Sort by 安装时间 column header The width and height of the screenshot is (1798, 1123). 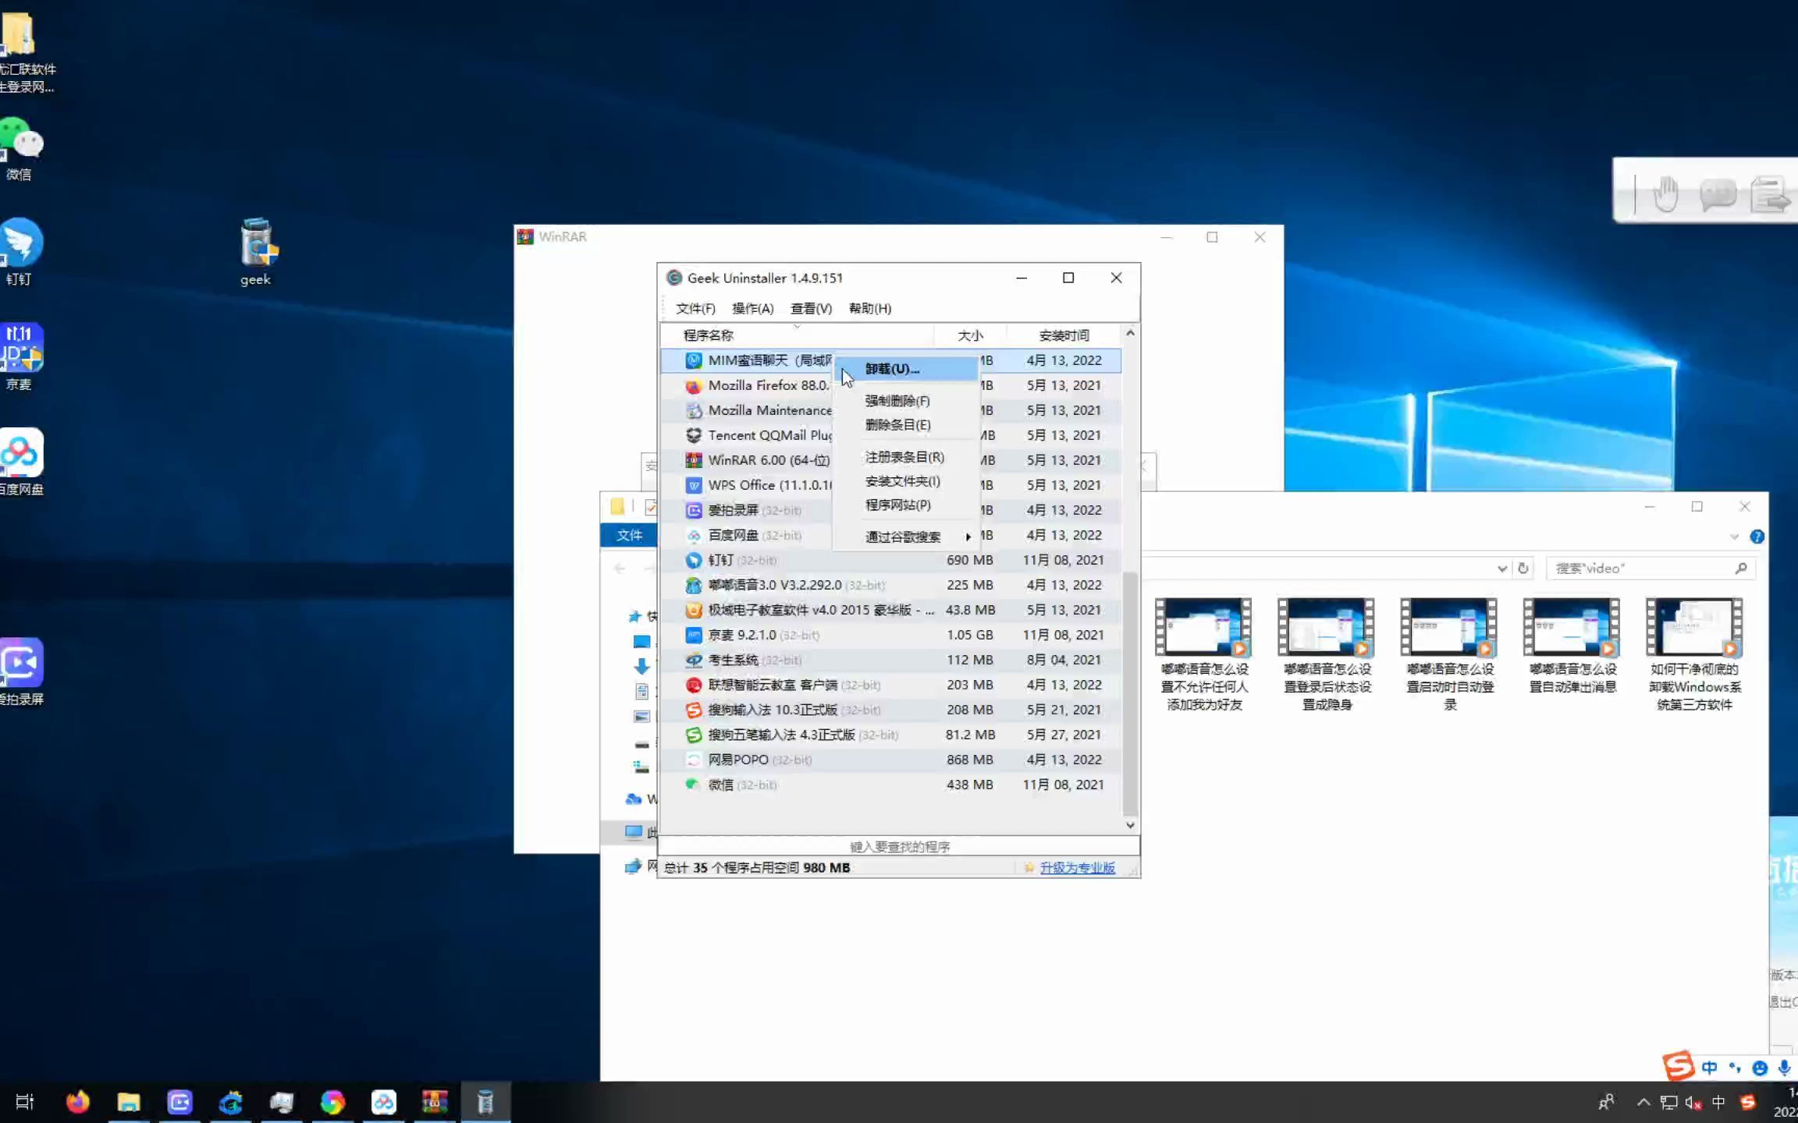click(x=1064, y=335)
